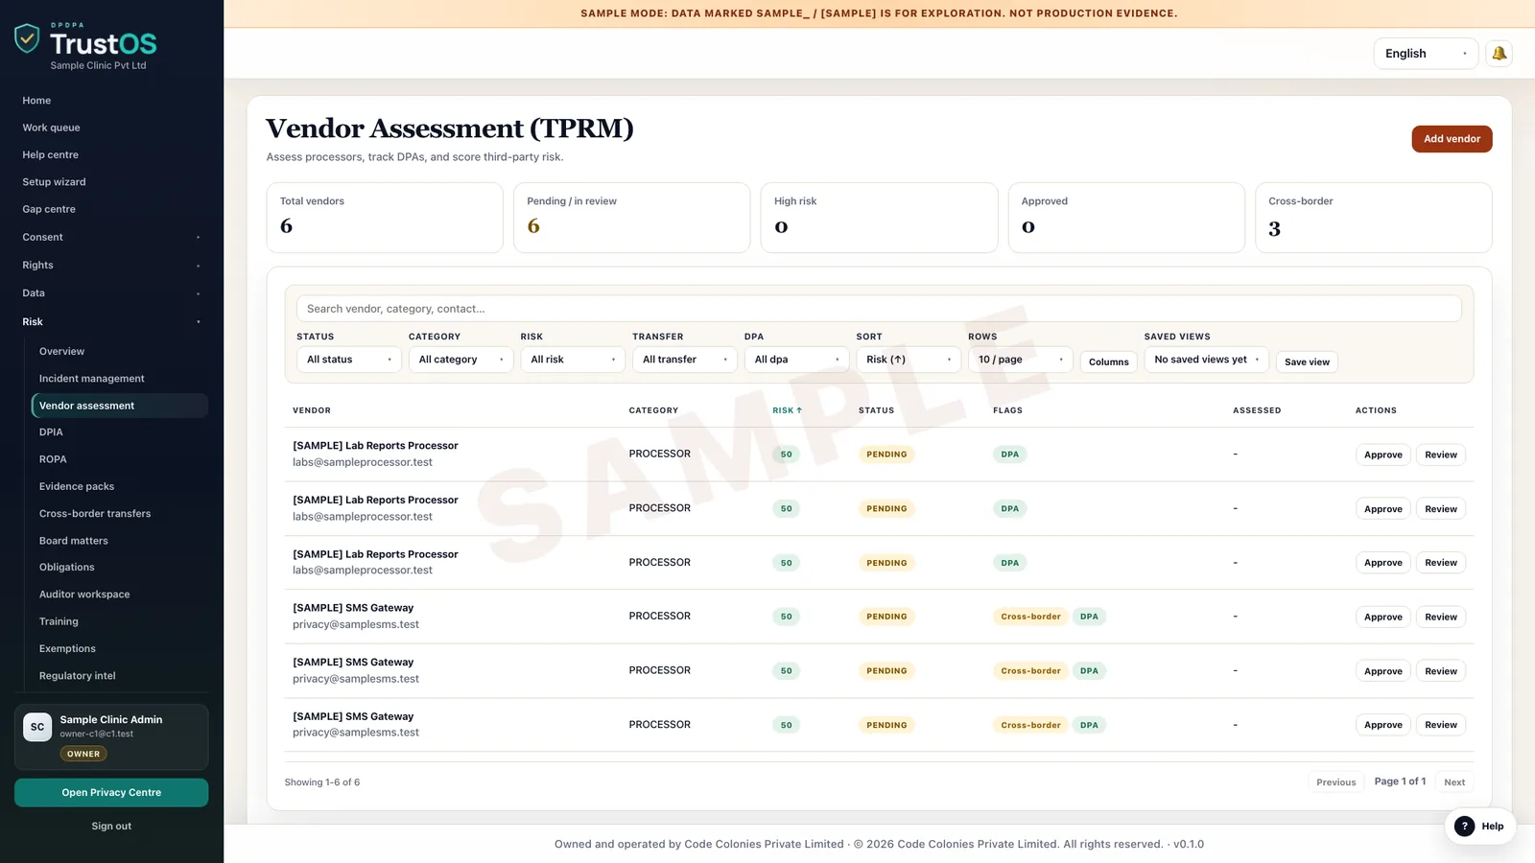The width and height of the screenshot is (1535, 863).
Task: Click the Sign out link
Action: click(111, 827)
